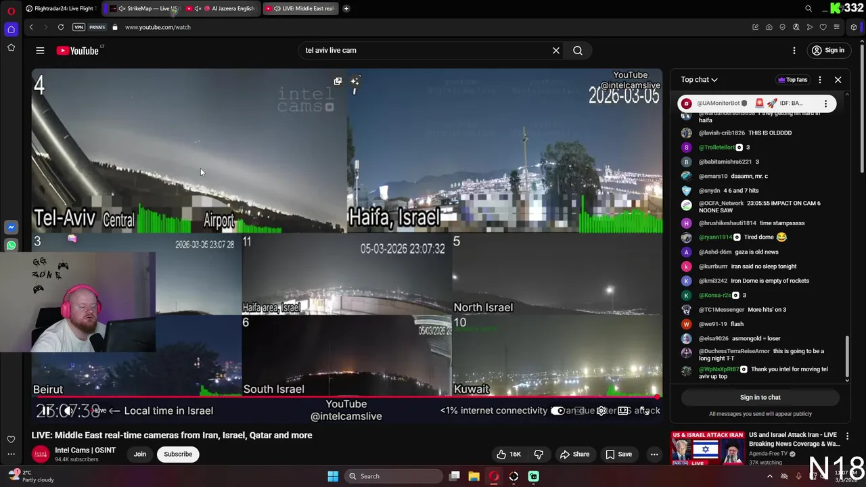Click the address bar lock icon
866x487 pixels.
115,27
